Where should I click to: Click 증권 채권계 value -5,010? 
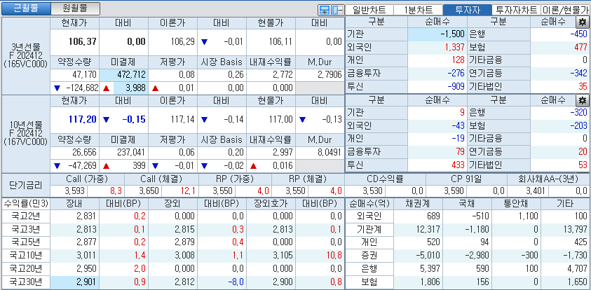428,256
